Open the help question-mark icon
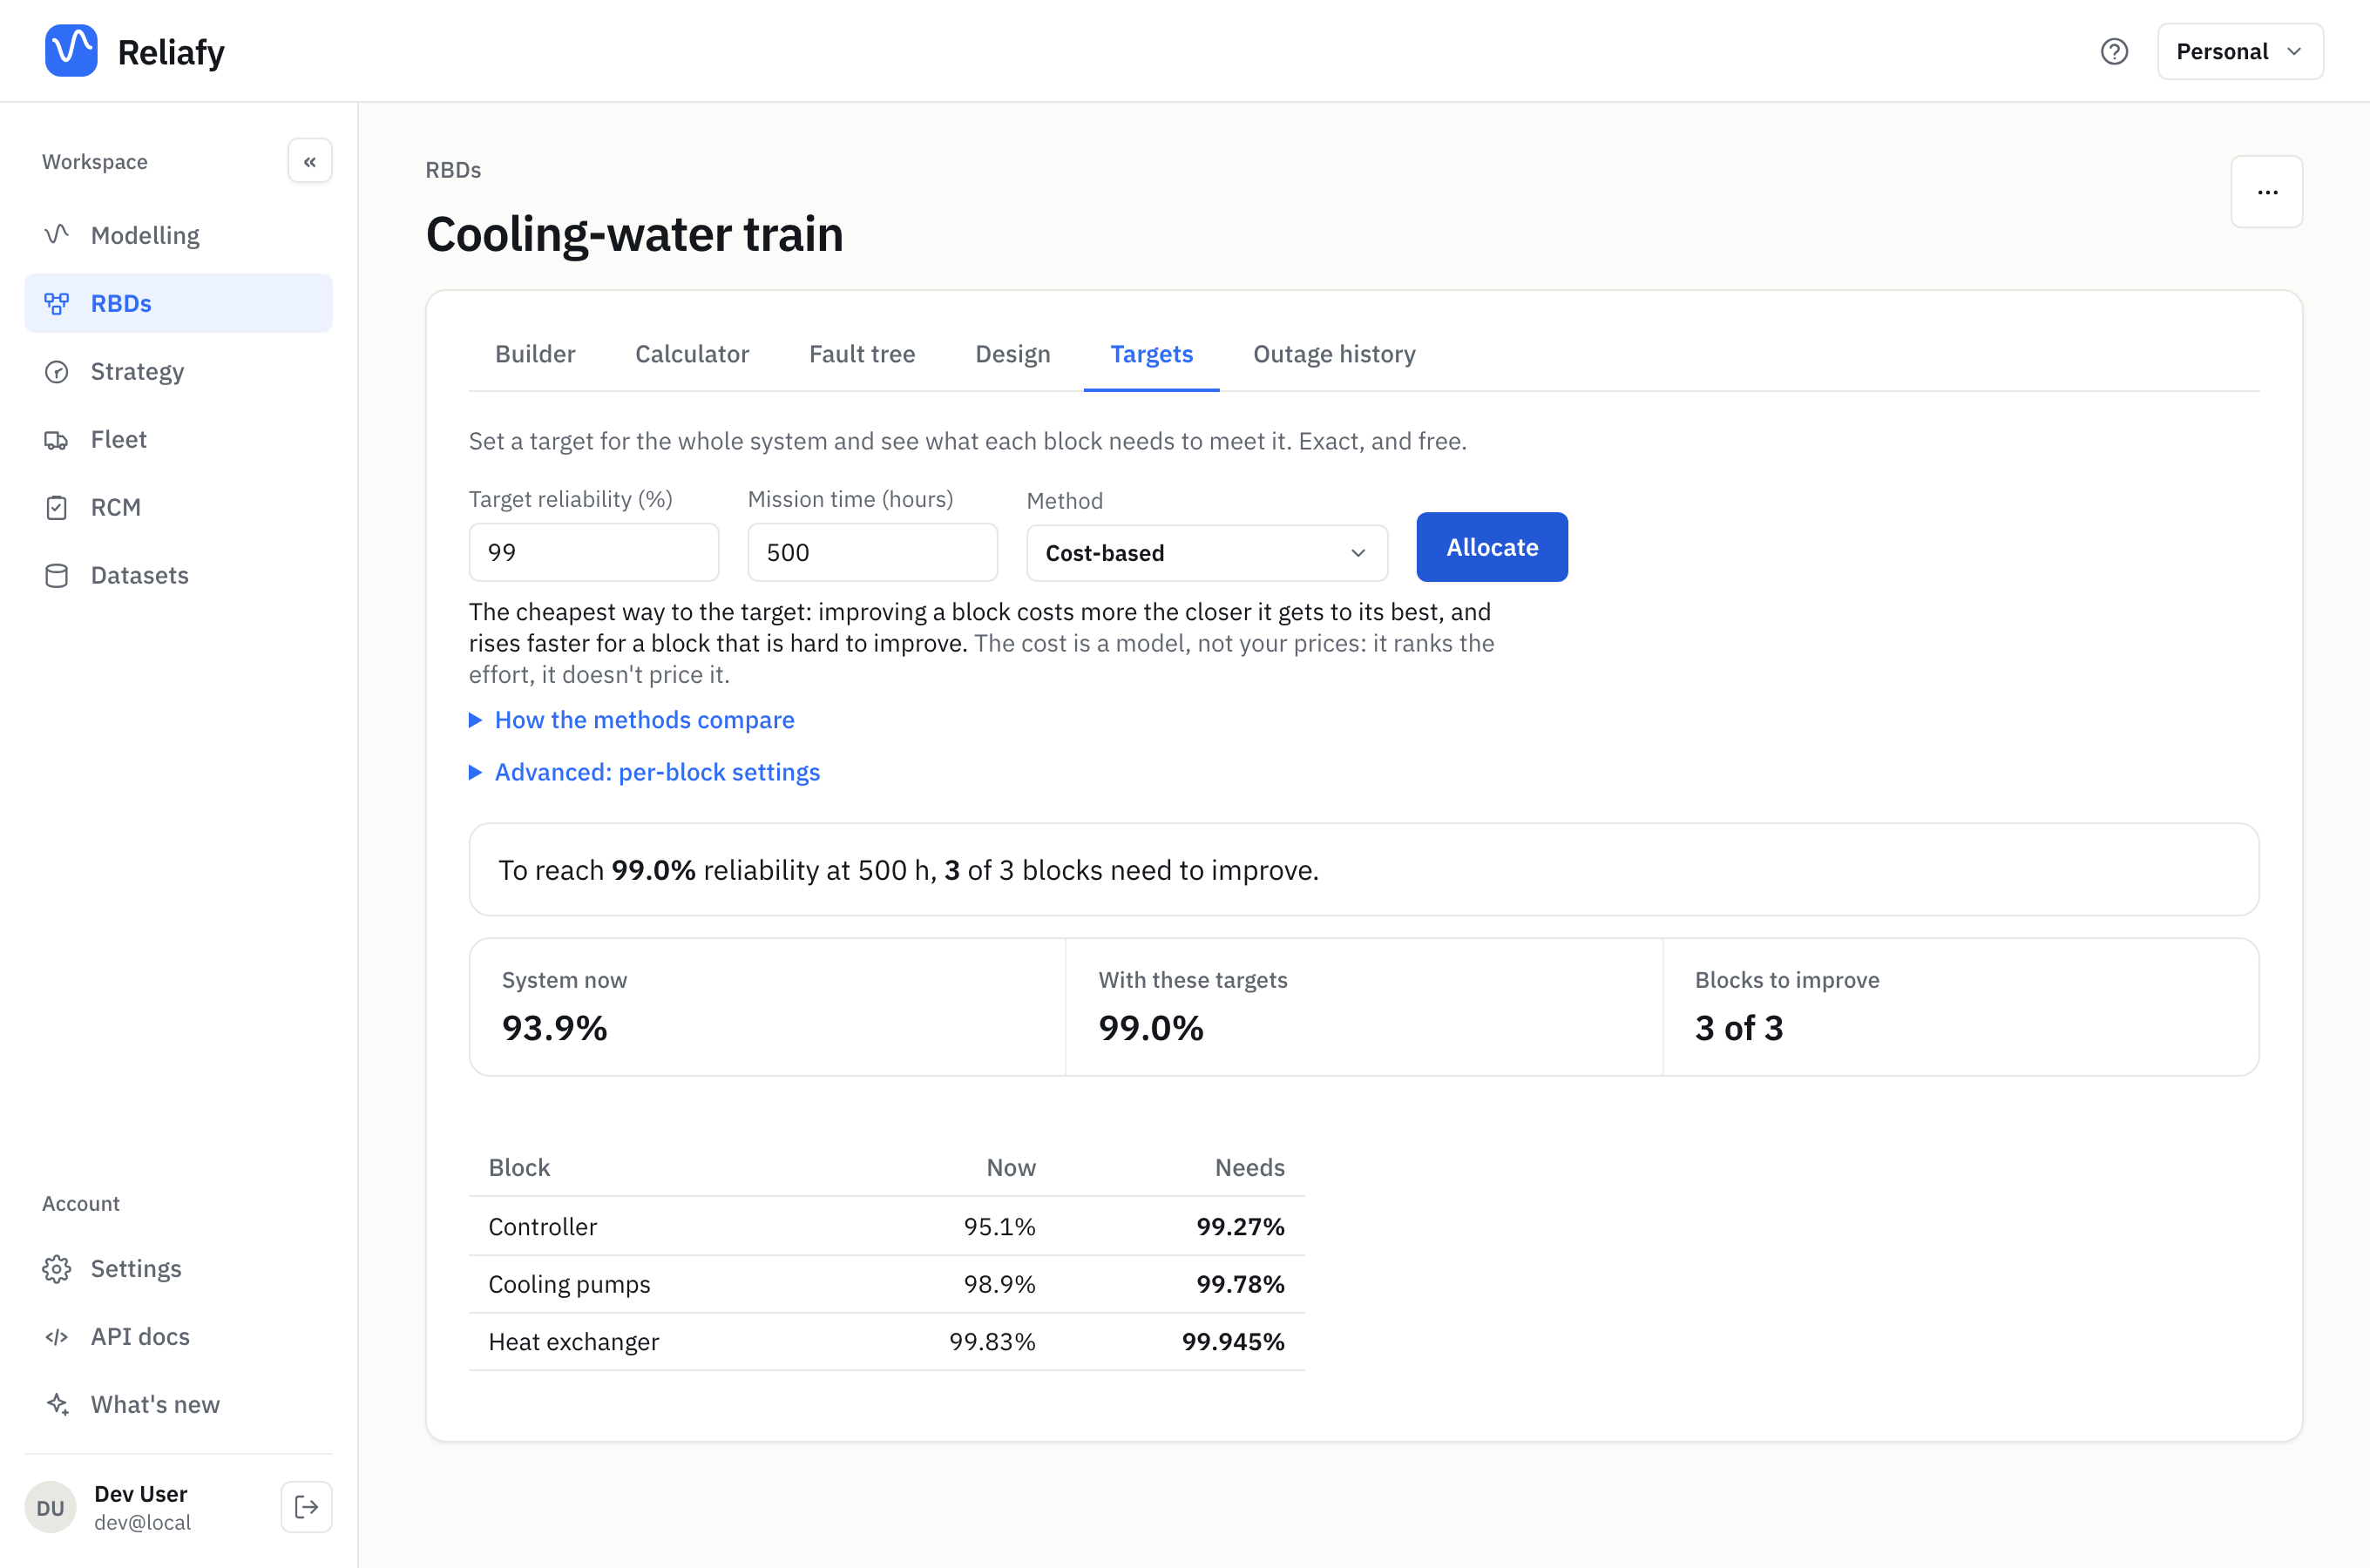The height and width of the screenshot is (1568, 2370). (2114, 51)
